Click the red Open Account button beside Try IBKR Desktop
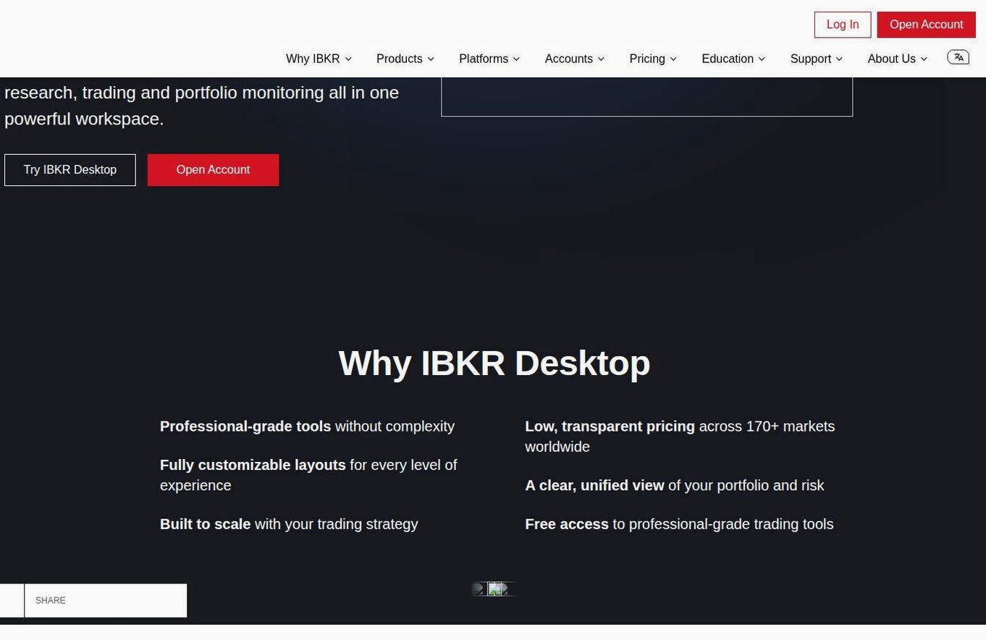 pos(213,170)
